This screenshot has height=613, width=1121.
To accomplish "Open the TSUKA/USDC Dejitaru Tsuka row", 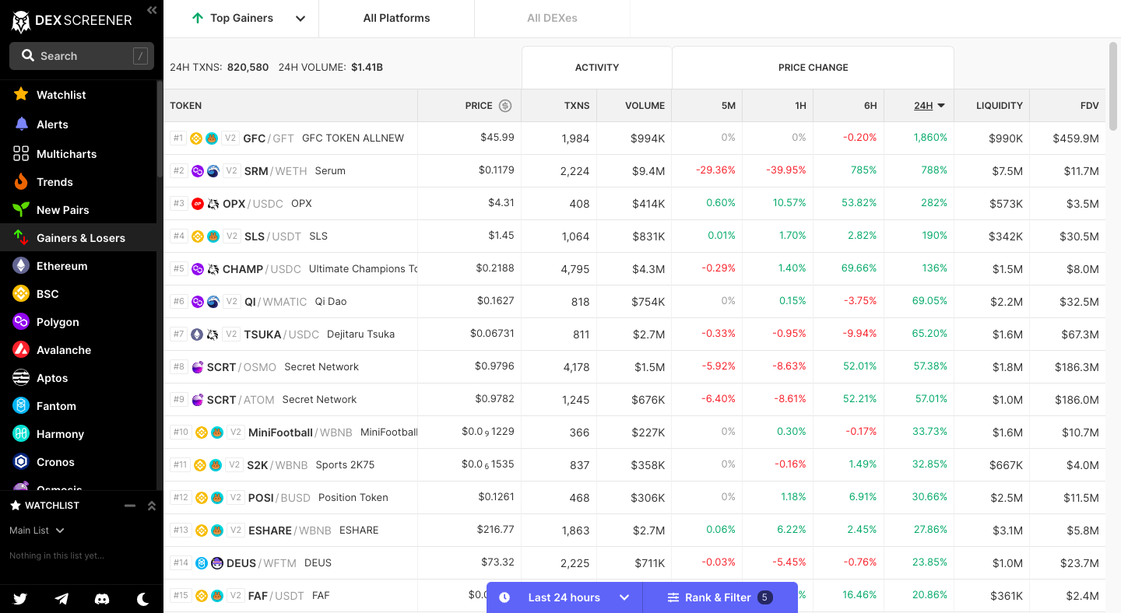I will [x=634, y=335].
